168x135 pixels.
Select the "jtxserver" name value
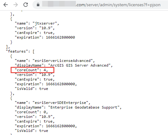tap(45, 23)
